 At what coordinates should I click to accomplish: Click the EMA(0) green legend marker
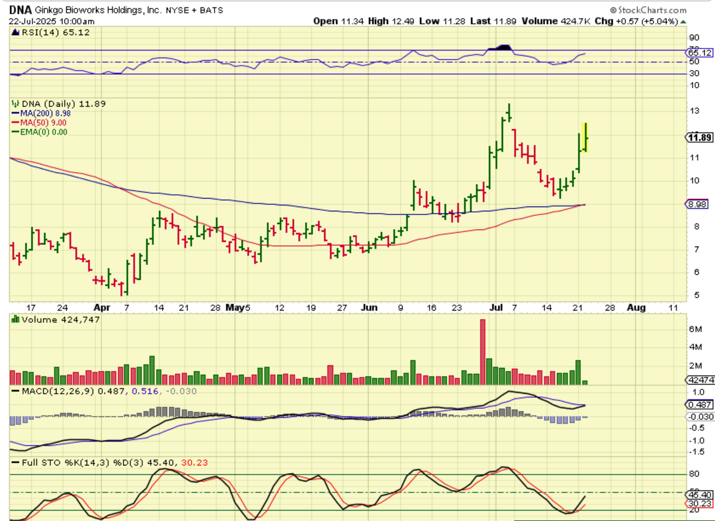(15, 132)
